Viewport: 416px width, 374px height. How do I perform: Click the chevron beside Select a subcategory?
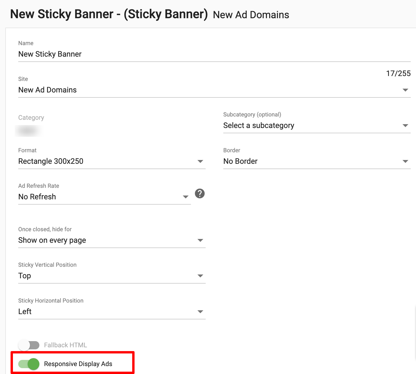406,125
